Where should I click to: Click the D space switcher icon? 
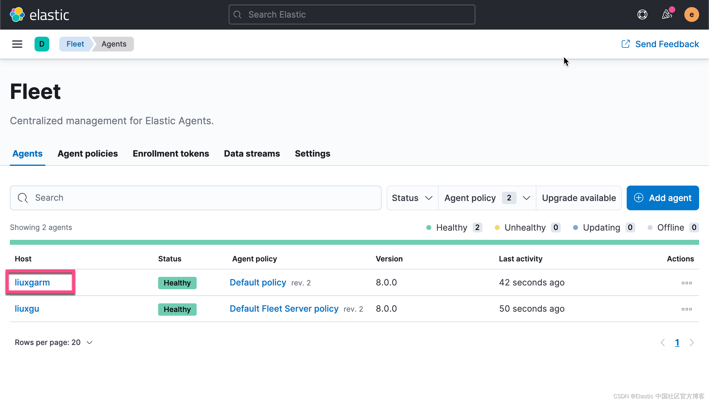(42, 44)
